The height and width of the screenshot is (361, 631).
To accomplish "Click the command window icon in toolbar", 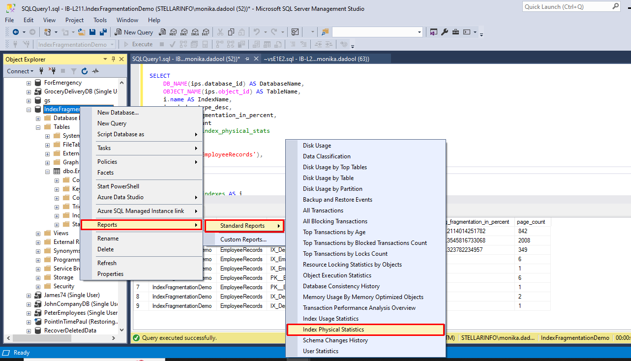I will pos(466,32).
